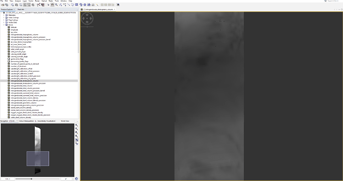Choose the magnifier zoom tool in toolbar

point(57,5)
